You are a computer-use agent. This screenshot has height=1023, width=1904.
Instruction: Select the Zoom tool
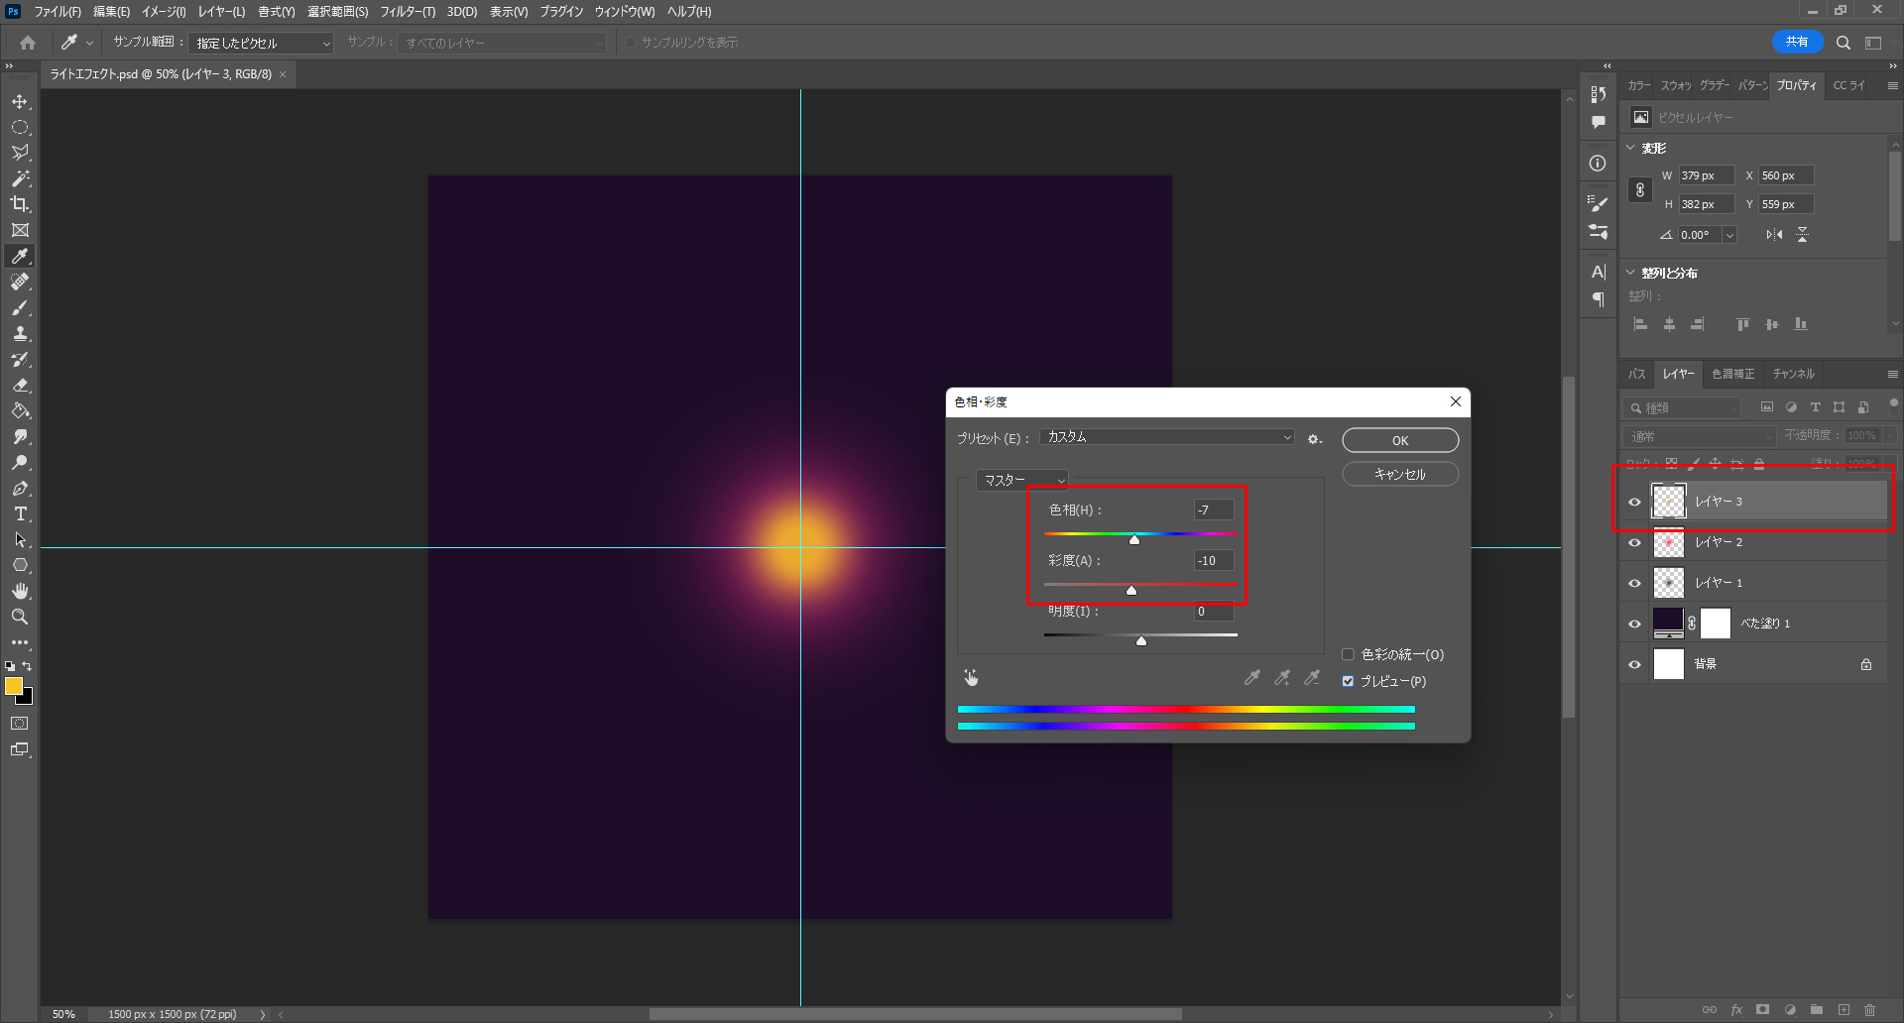[x=20, y=617]
